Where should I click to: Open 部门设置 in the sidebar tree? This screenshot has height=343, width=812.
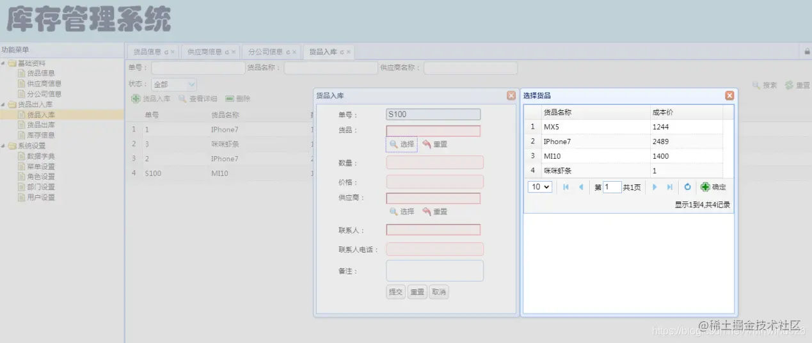(40, 187)
